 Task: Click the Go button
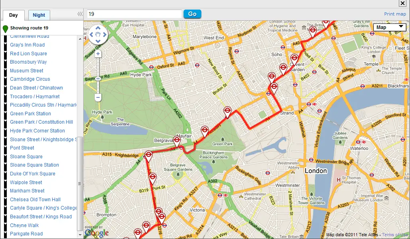coord(192,14)
